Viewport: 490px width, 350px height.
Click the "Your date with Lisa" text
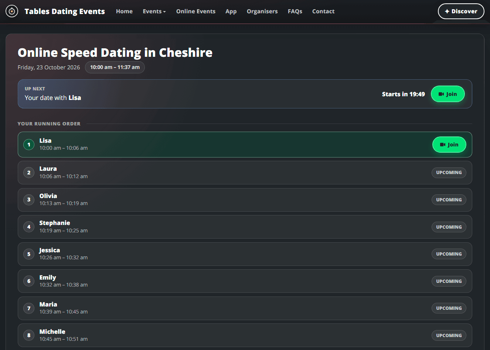pyautogui.click(x=53, y=98)
